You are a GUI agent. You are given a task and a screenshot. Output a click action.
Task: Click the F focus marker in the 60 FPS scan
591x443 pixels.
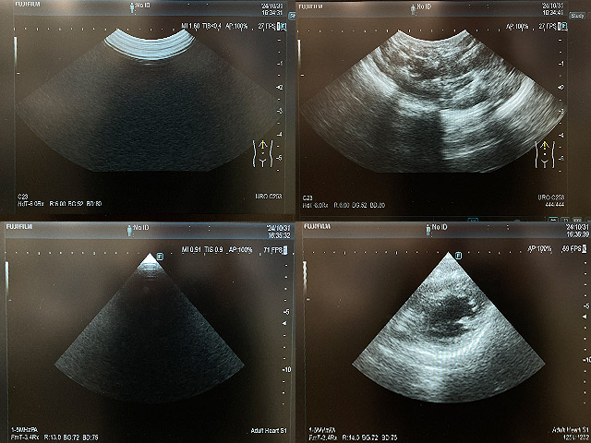(x=458, y=256)
